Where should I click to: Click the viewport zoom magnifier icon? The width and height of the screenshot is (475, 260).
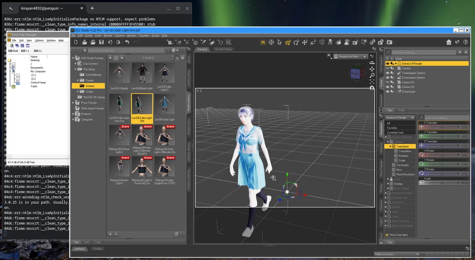tap(372, 75)
